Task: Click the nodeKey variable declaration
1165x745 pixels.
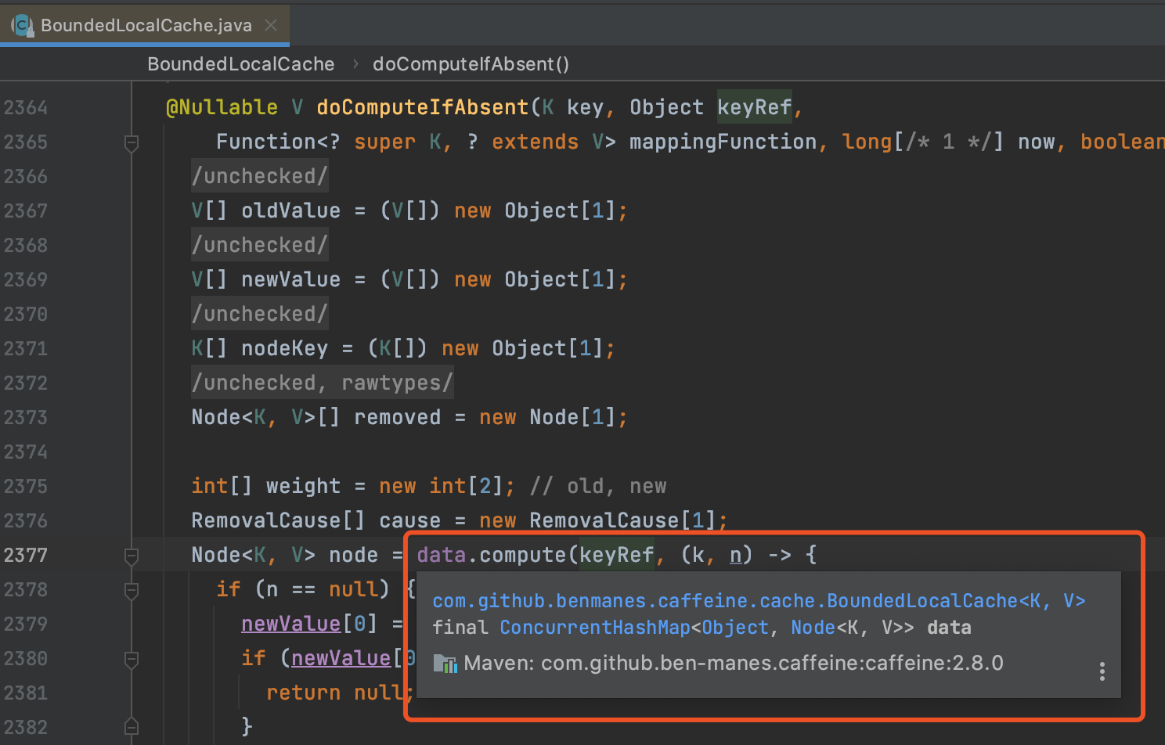Action: (285, 348)
